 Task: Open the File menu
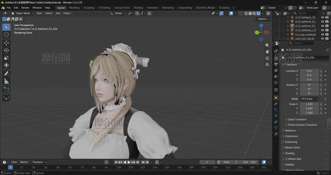point(9,8)
